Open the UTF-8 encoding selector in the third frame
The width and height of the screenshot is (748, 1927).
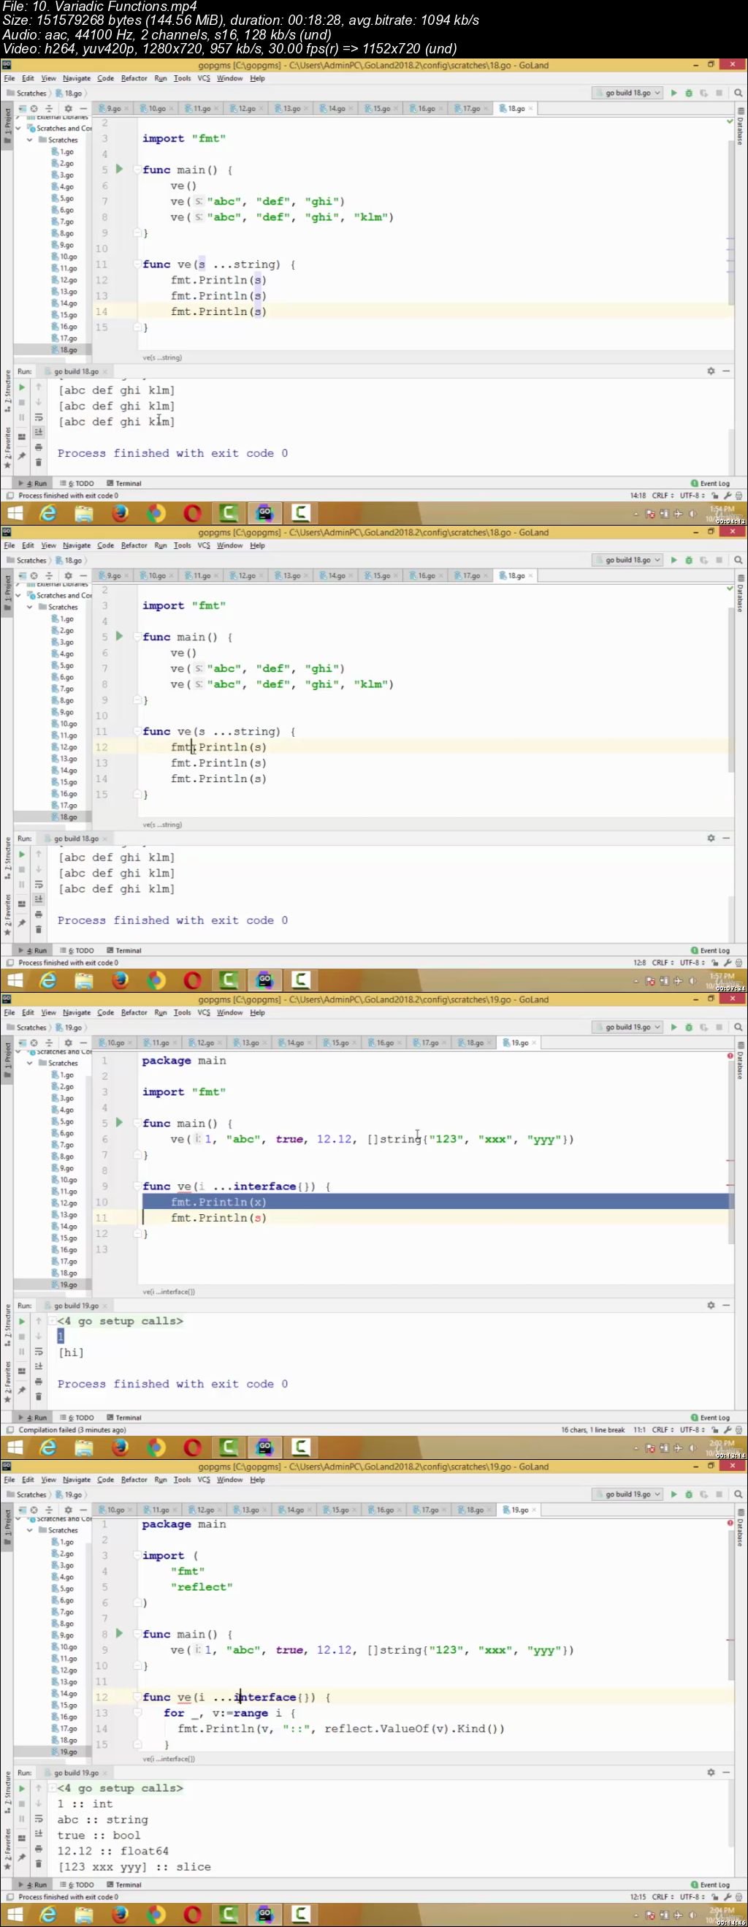pos(692,1430)
